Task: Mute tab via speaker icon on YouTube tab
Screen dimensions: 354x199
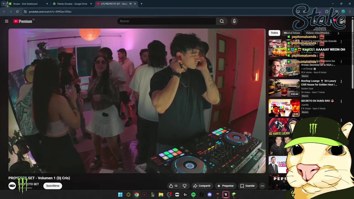Action: (x=130, y=4)
